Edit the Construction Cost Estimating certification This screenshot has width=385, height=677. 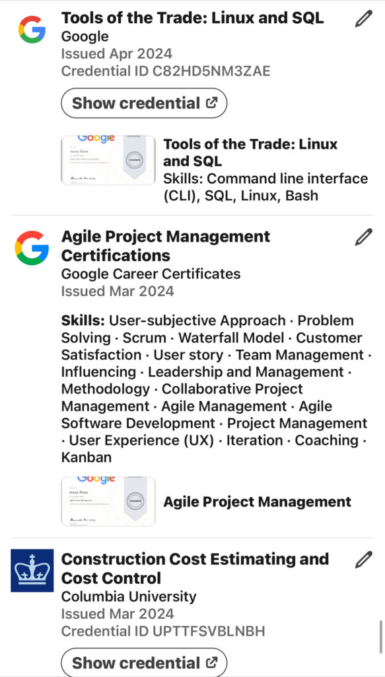click(363, 559)
